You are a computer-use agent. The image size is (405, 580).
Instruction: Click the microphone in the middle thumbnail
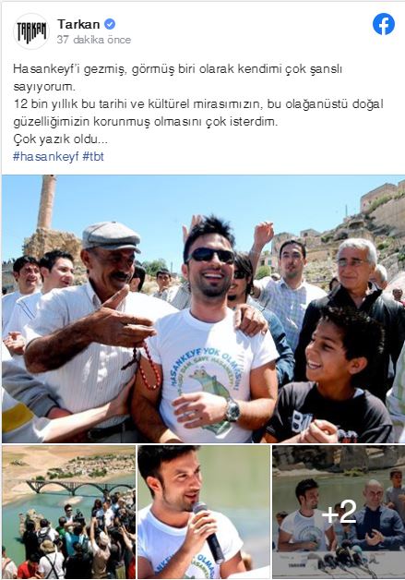pos(208,531)
